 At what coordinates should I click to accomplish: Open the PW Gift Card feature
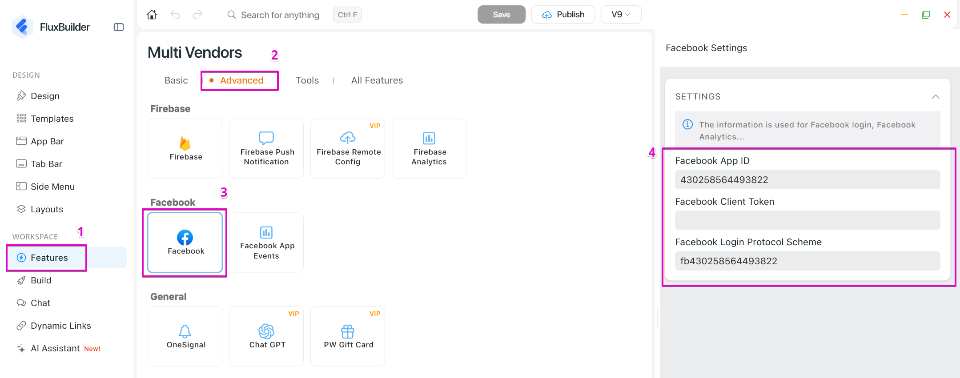tap(348, 336)
